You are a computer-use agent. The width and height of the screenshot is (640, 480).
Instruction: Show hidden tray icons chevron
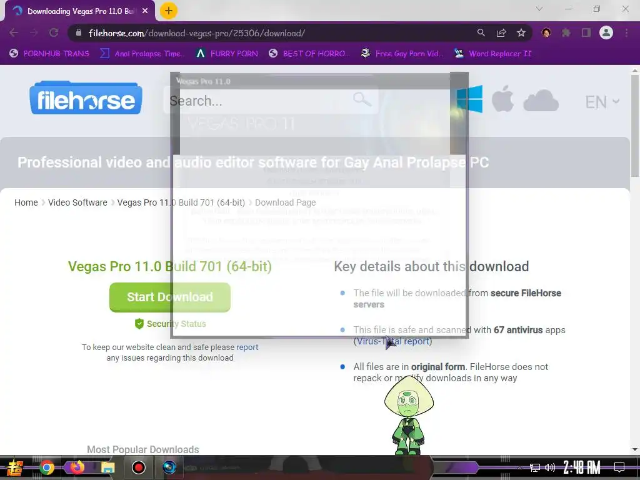coord(519,467)
